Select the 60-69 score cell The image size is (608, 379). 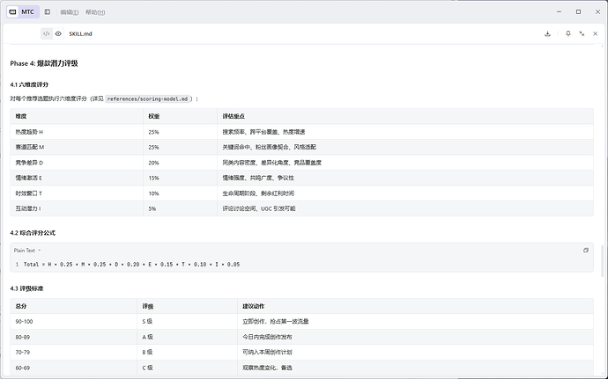[x=74, y=368]
